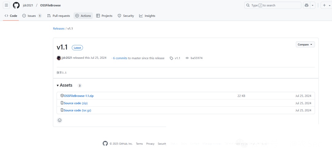This screenshot has width=332, height=157.
Task: Click the v1.1 release title
Action: pos(62,47)
